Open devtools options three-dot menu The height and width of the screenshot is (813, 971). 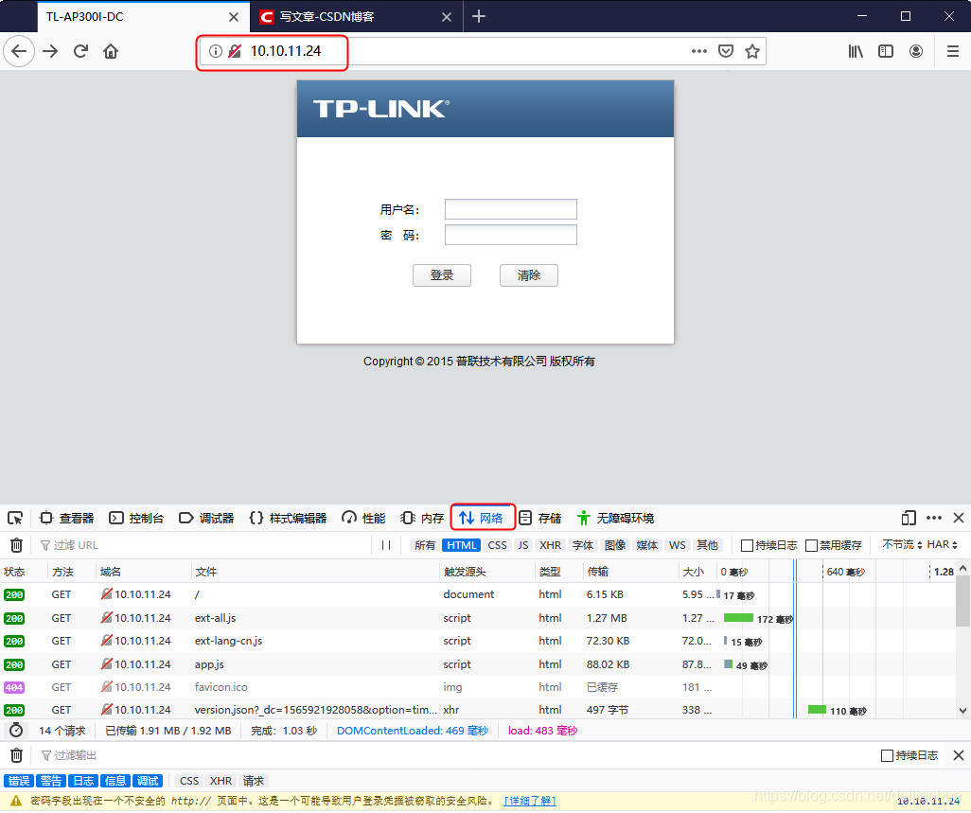[934, 518]
